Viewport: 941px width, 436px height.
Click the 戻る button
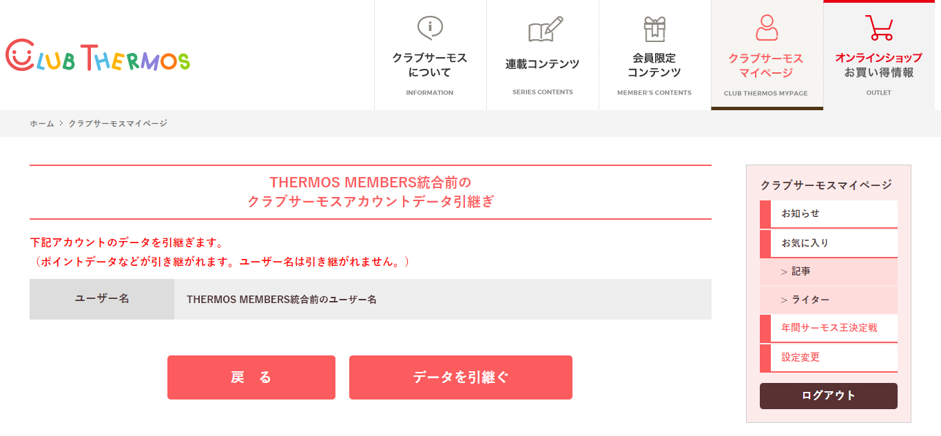point(251,377)
